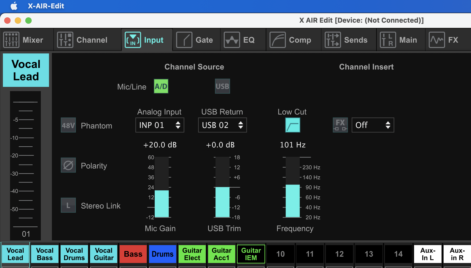Click the Mic/Line label
The image size is (471, 268).
(x=132, y=87)
